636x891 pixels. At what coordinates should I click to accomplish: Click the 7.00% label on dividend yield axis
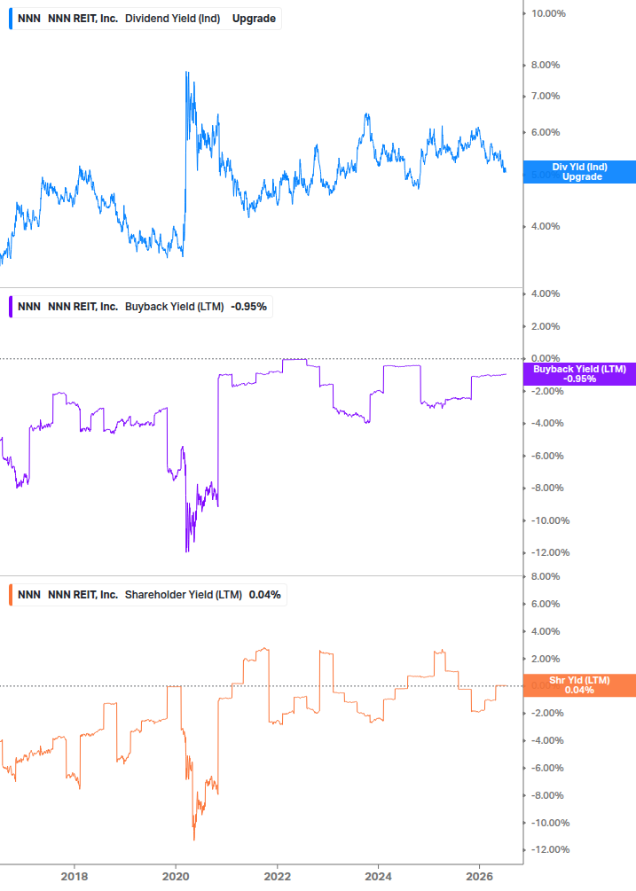click(x=546, y=96)
